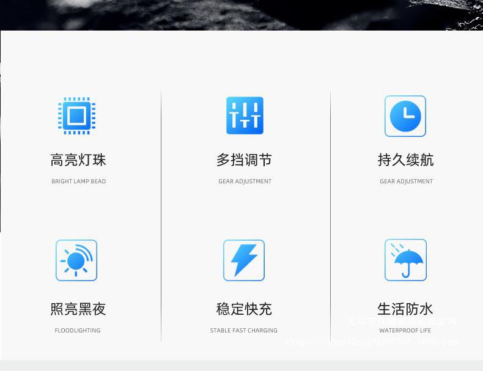Click the BRIGHT LAMP BEAD caption

78,182
